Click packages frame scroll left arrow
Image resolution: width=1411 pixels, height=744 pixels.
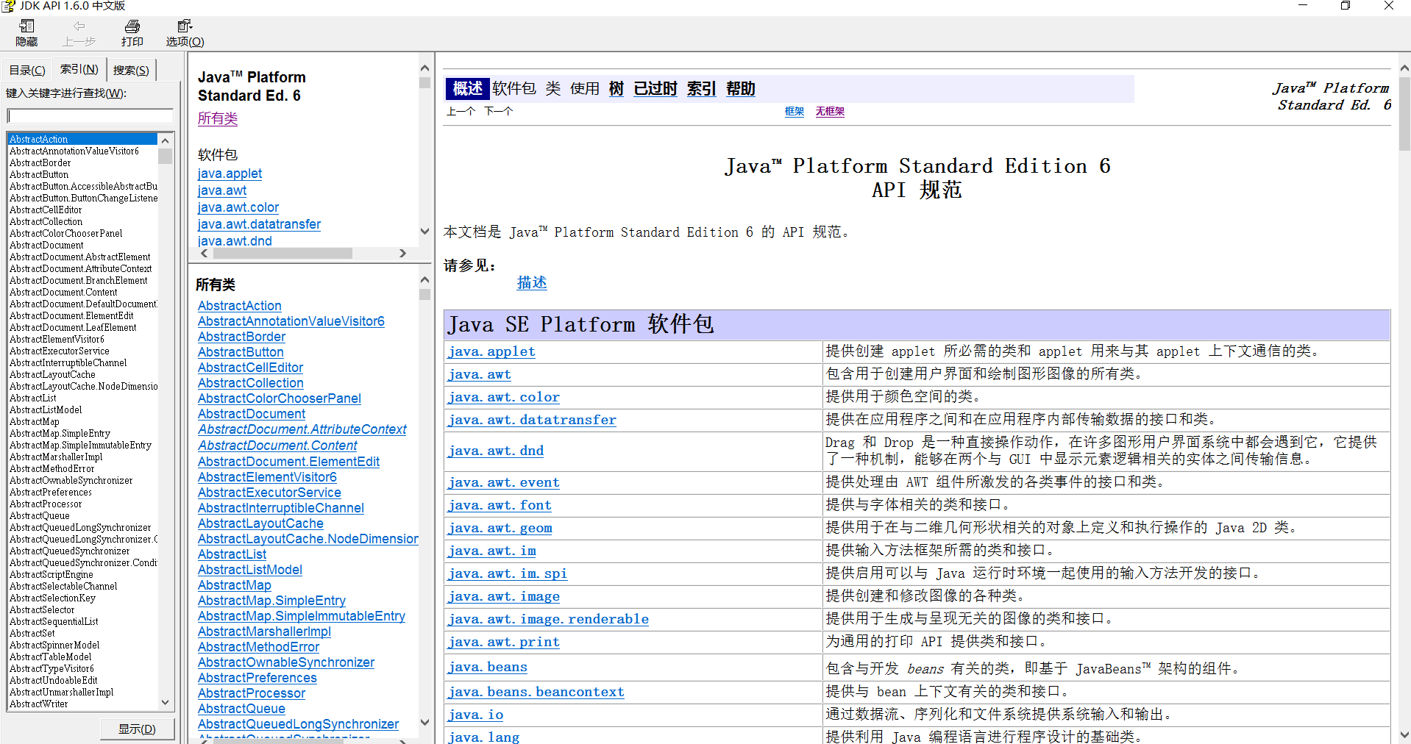pyautogui.click(x=205, y=254)
